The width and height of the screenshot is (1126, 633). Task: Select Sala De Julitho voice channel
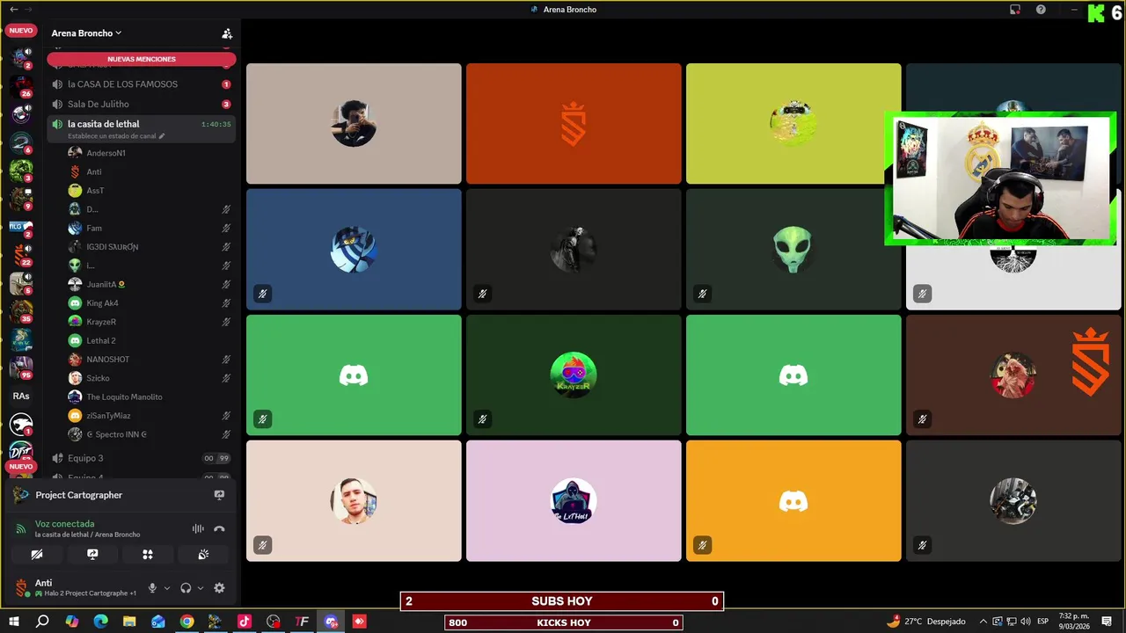click(141, 104)
